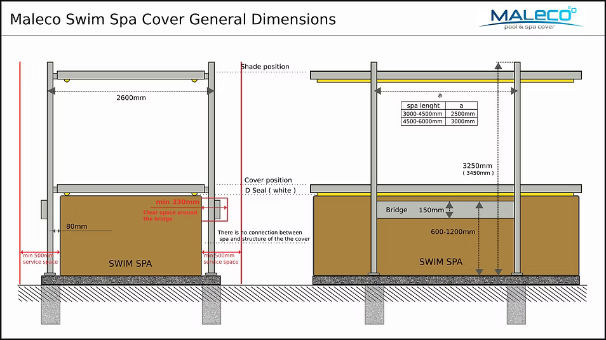606x340 pixels.
Task: Click the right "min 500mm service space" label
Action: [220, 259]
